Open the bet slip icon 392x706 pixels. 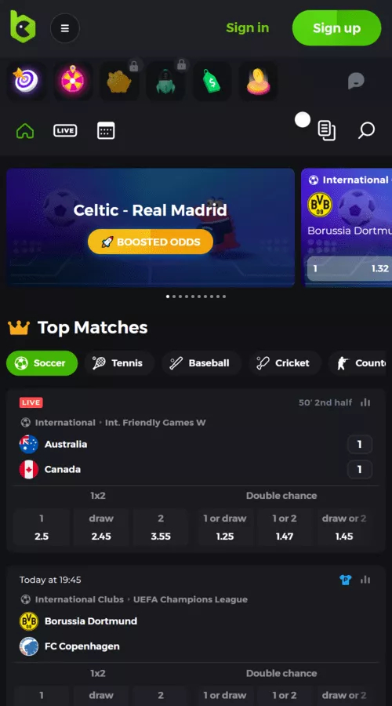[x=326, y=130]
